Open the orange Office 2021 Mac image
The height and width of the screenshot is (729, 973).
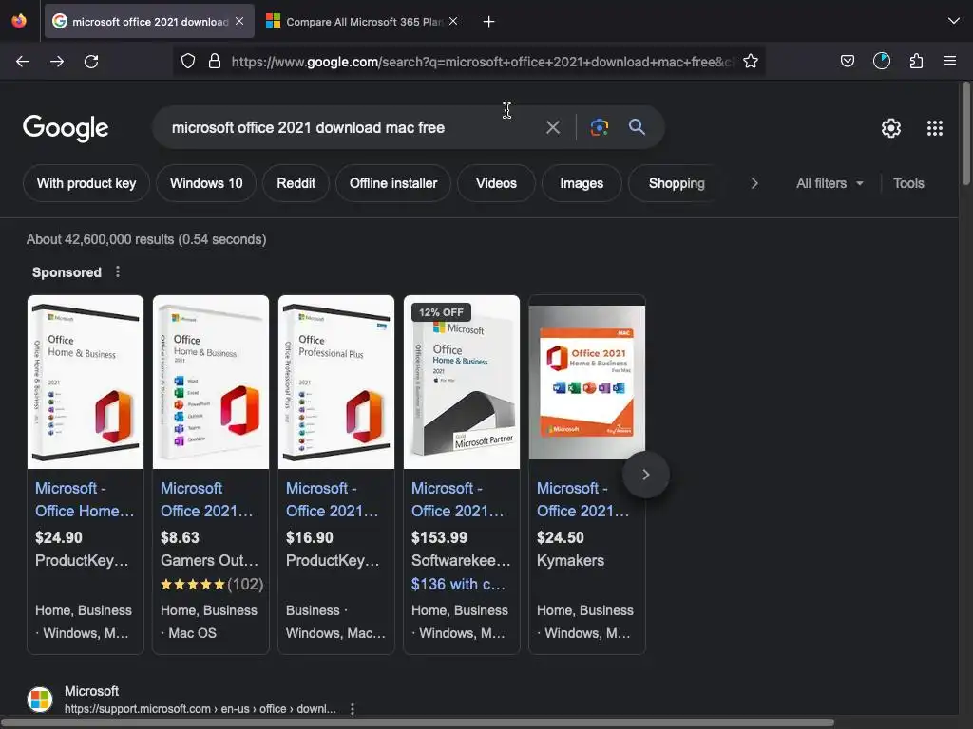click(587, 382)
